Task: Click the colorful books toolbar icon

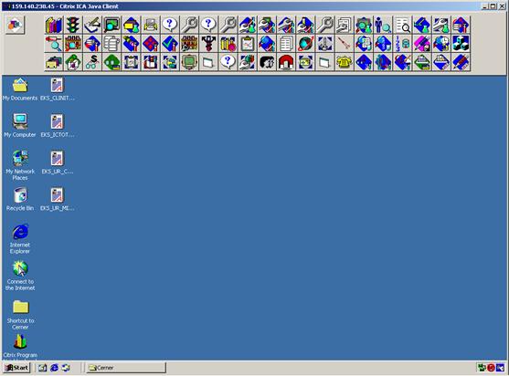Action: point(54,25)
